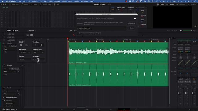Open Audio 2 automation None dropdown
This screenshot has width=198, height=111.
pyautogui.click(x=10, y=72)
